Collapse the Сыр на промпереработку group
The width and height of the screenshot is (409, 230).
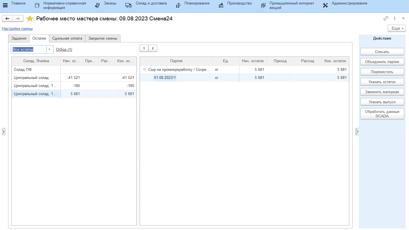click(144, 70)
